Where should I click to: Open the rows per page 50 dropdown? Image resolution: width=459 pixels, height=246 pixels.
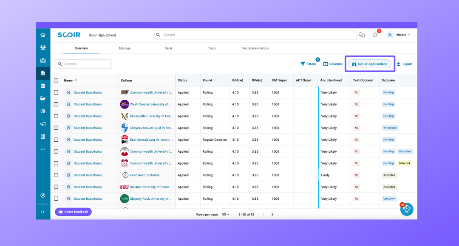tap(226, 215)
